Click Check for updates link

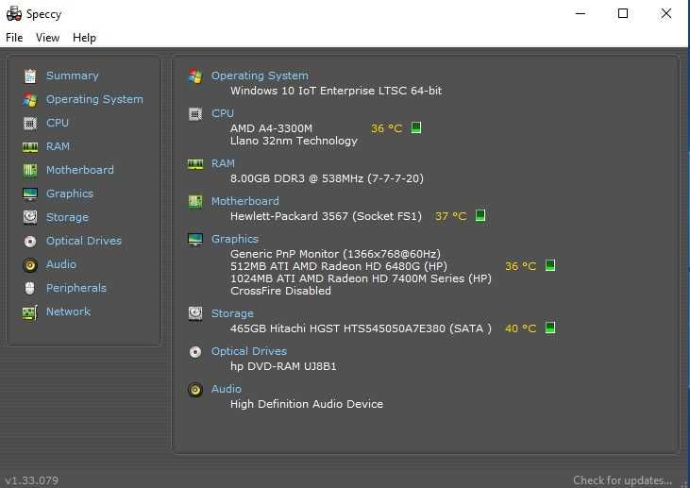point(622,480)
